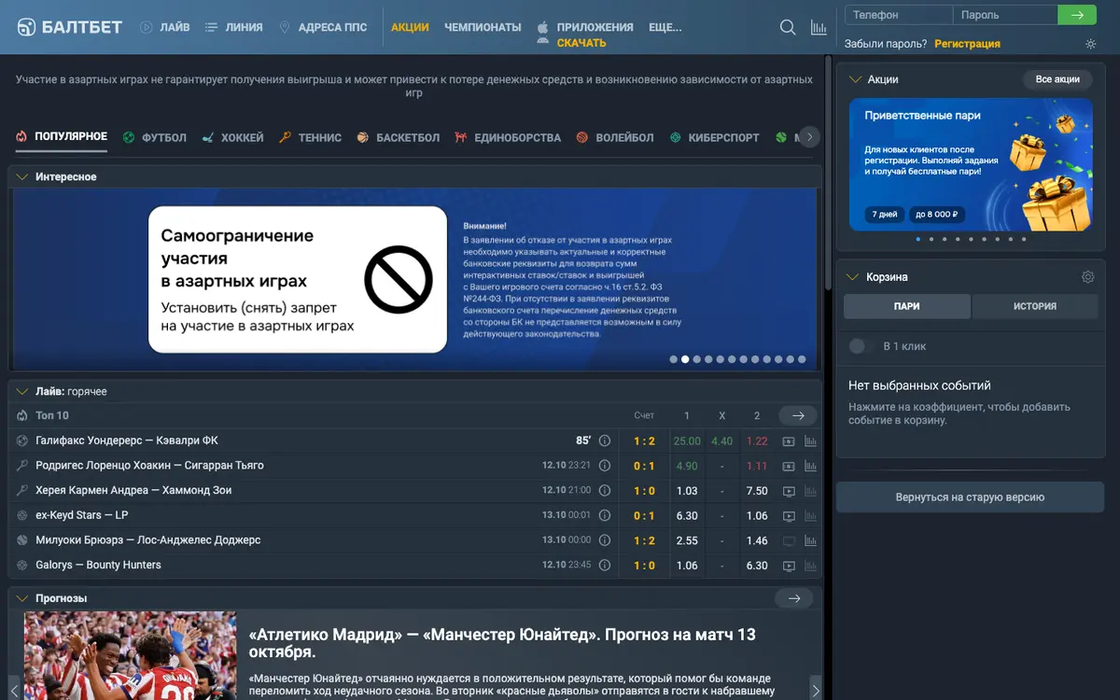Open the search magnifier in the header
Screen dimensions: 1120x700
(x=788, y=27)
